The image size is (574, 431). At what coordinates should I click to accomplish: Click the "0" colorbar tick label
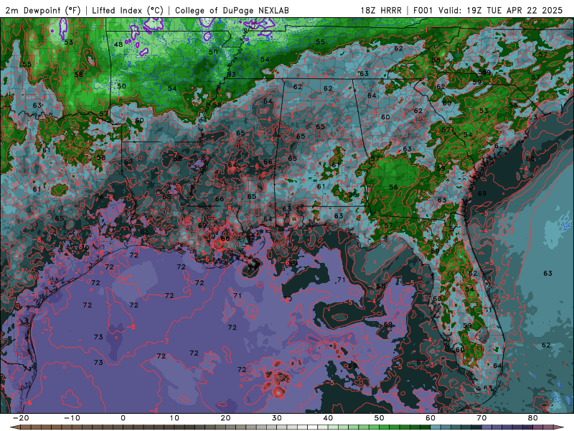click(123, 418)
